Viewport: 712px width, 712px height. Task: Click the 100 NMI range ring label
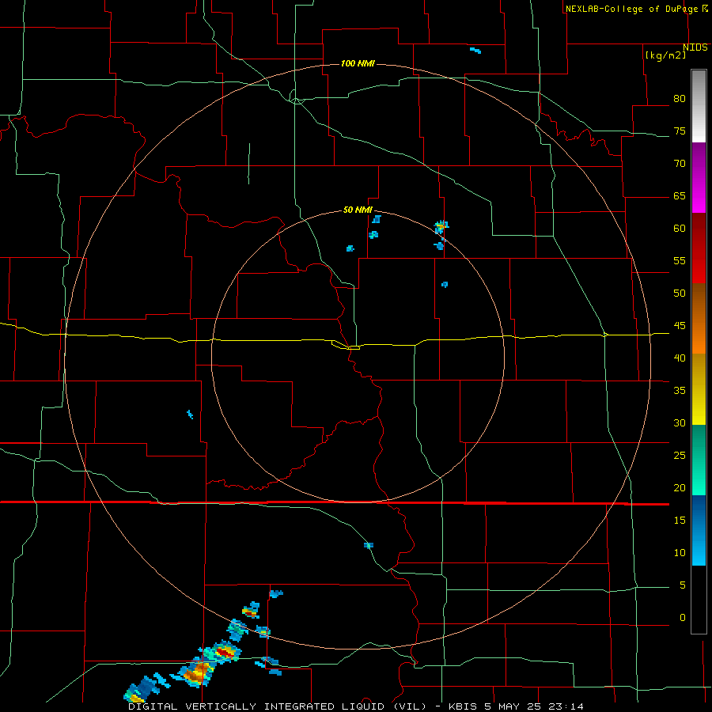[x=358, y=63]
